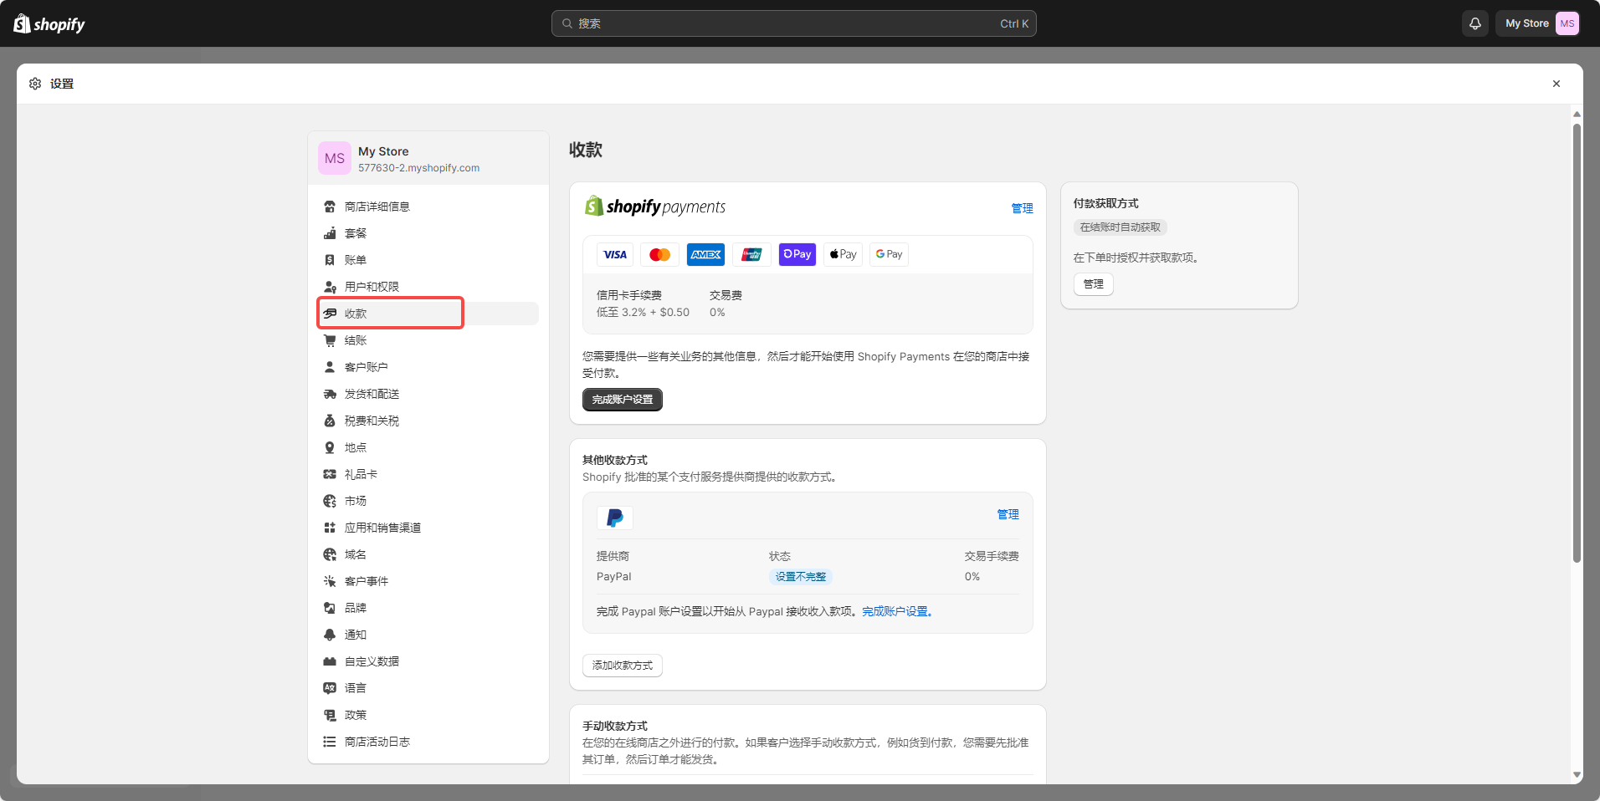
Task: Click the 通知 bell icon in sidebar
Action: (x=330, y=635)
